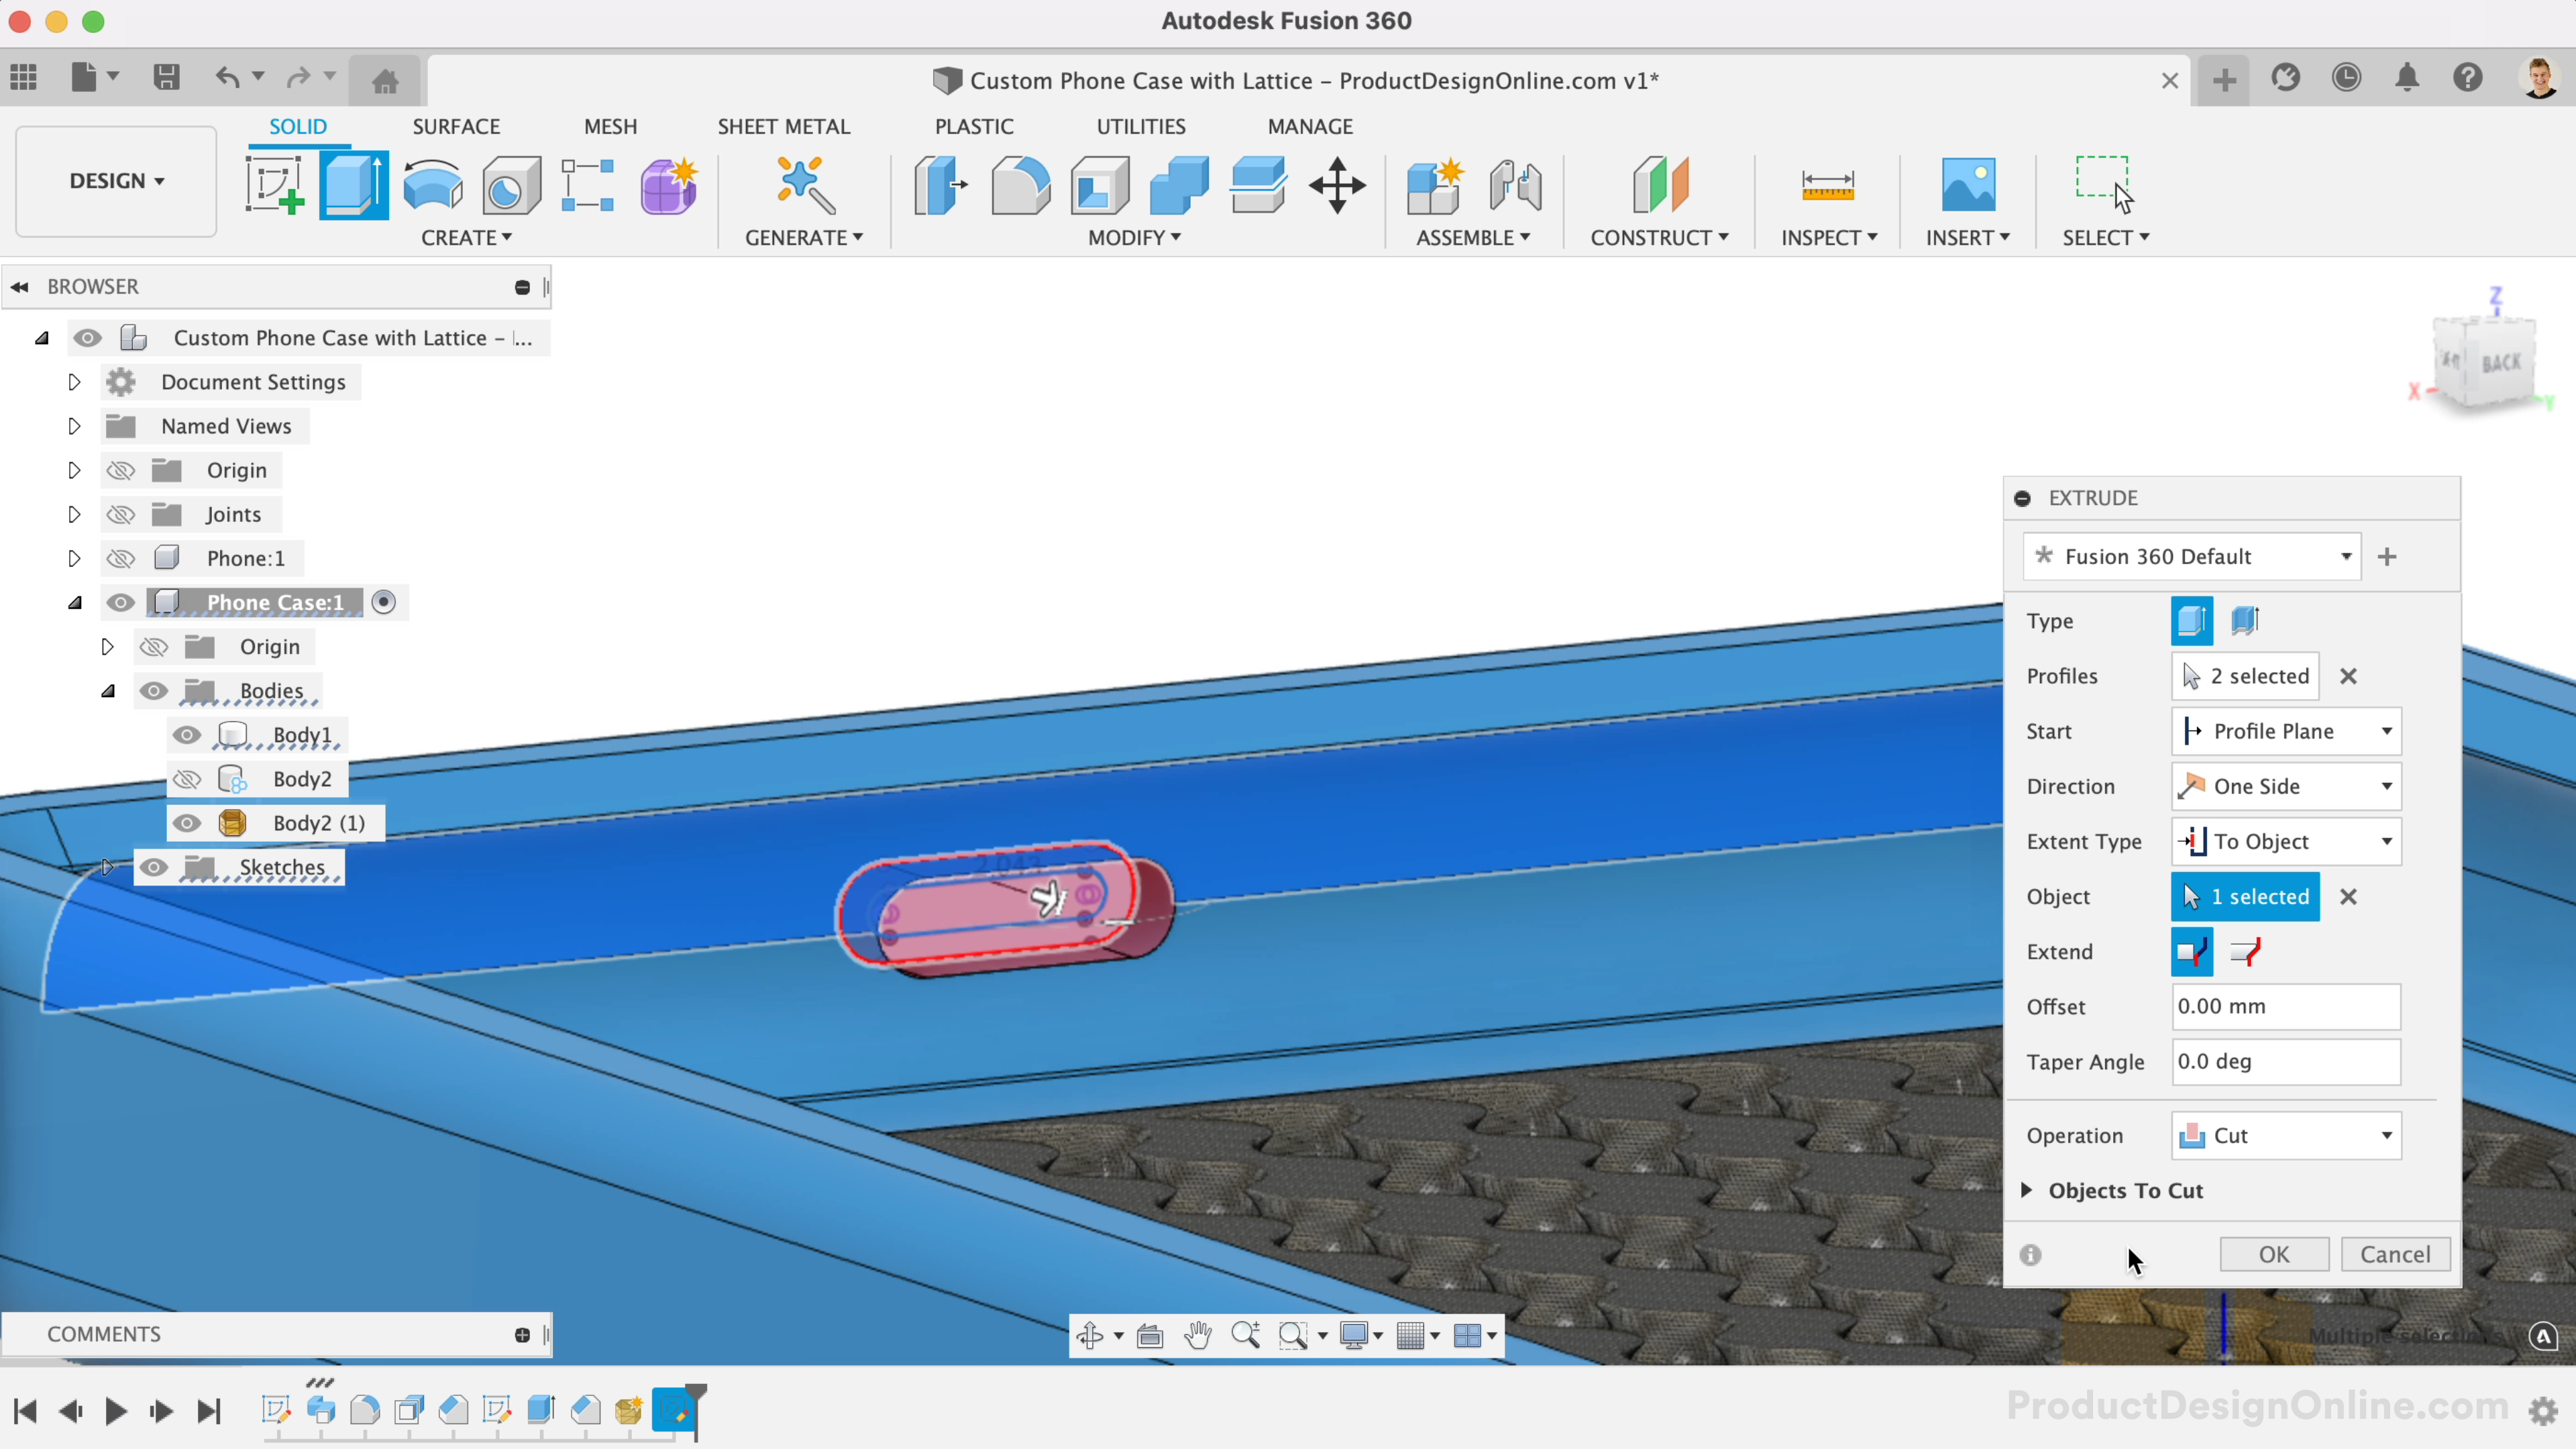The width and height of the screenshot is (2576, 1449).
Task: Select the Revolve tool in Create
Action: coord(432,185)
